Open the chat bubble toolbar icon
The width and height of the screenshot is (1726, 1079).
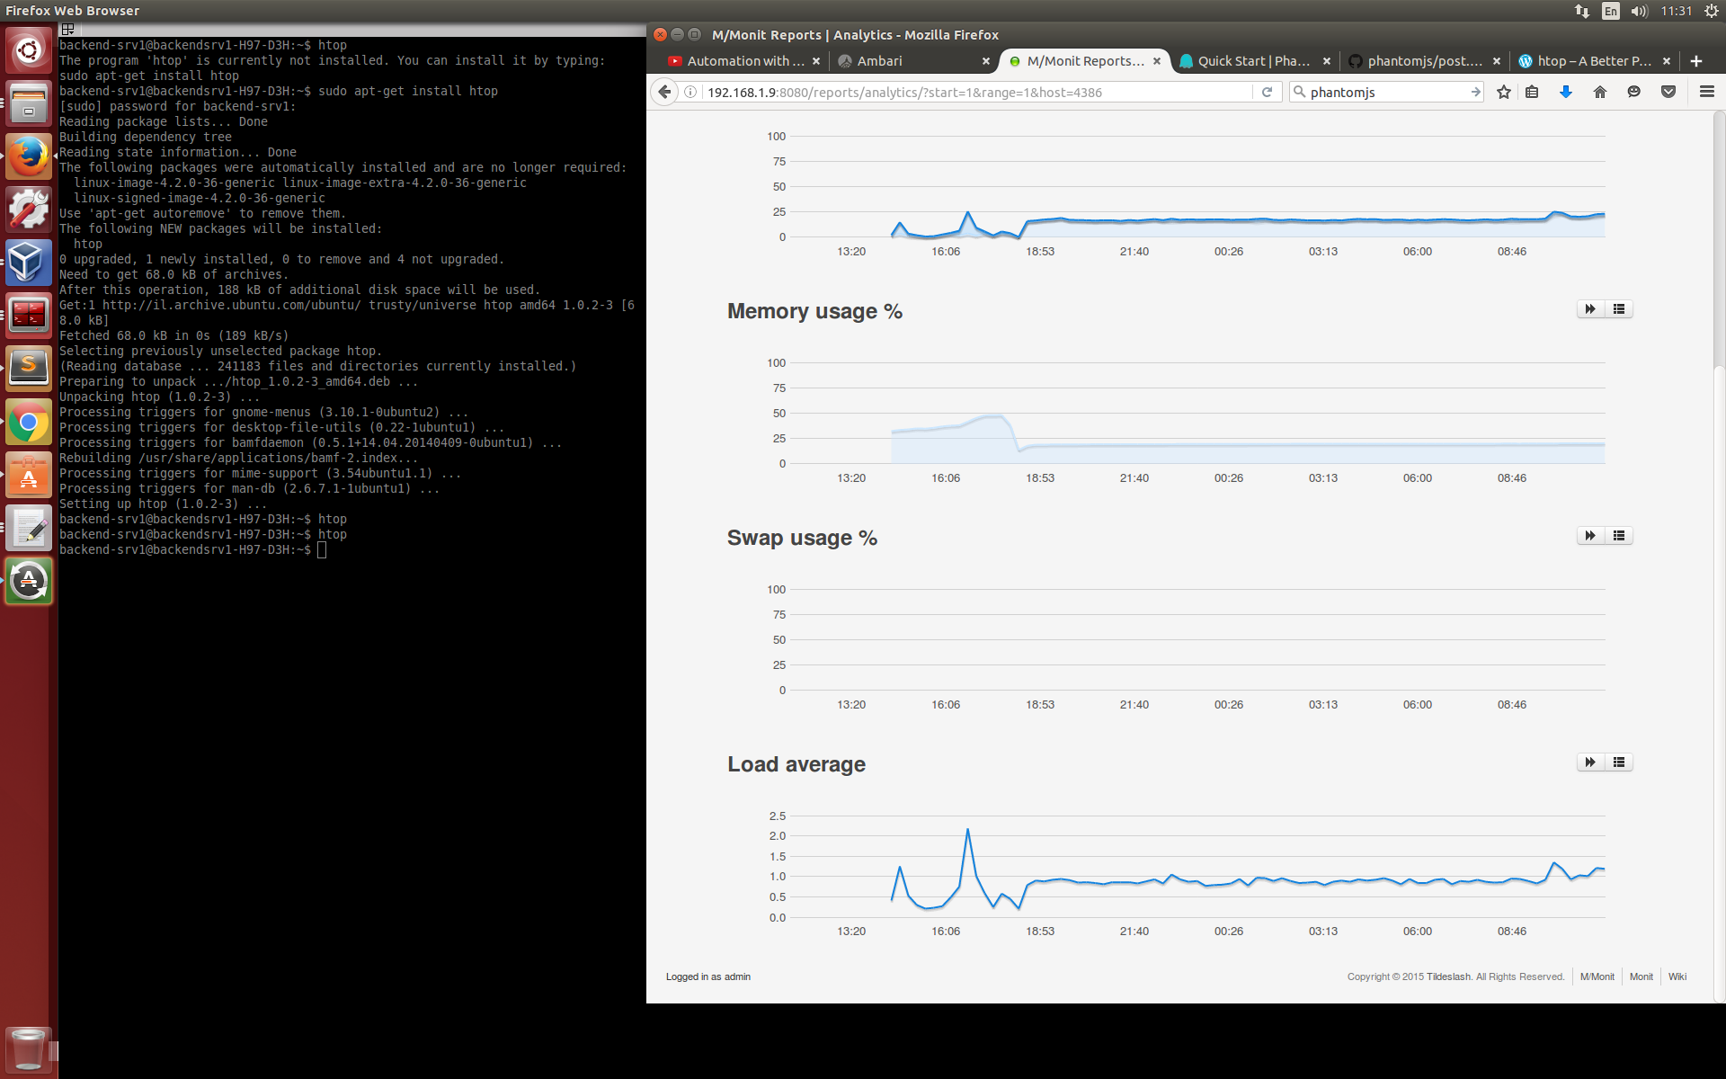1634,92
